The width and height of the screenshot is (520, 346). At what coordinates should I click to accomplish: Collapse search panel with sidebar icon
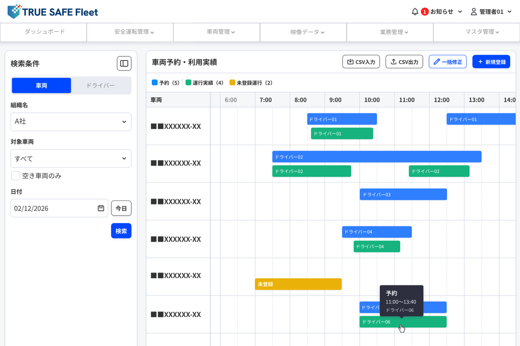tap(124, 64)
